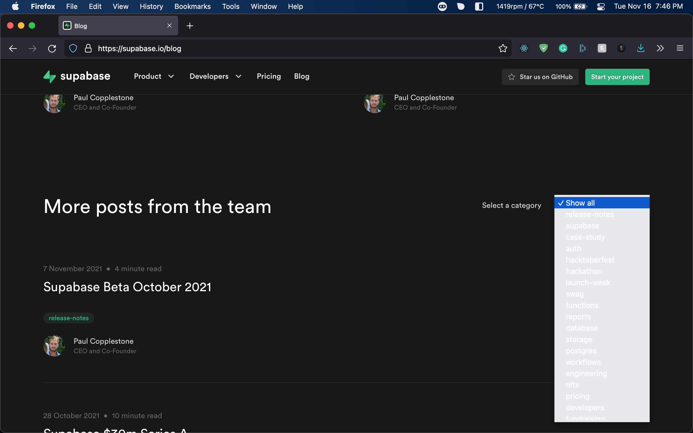This screenshot has height=433, width=693.
Task: Open the History menu in menu bar
Action: pos(151,6)
